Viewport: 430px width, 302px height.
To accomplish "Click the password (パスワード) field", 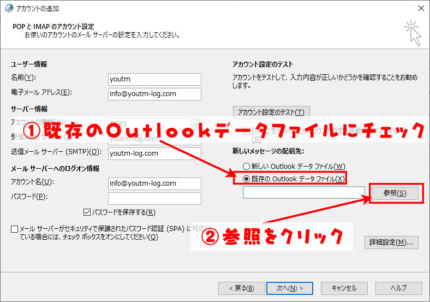I will click(x=154, y=198).
